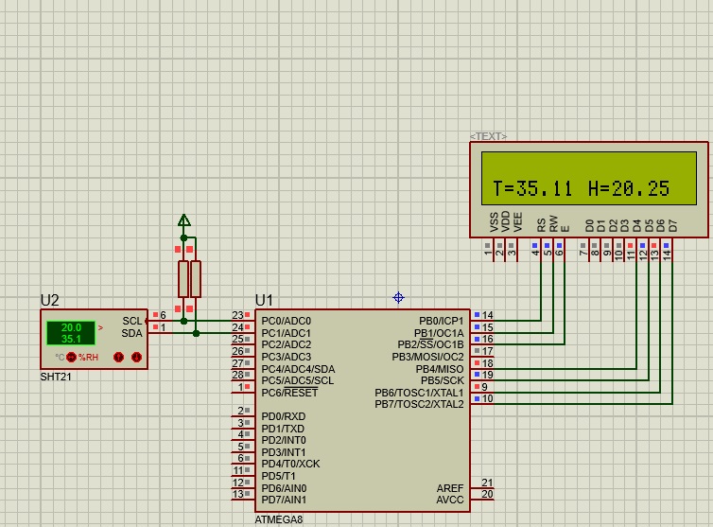Click the PC6/RESET pin label
Viewport: 713px width, 527px height.
click(x=289, y=393)
